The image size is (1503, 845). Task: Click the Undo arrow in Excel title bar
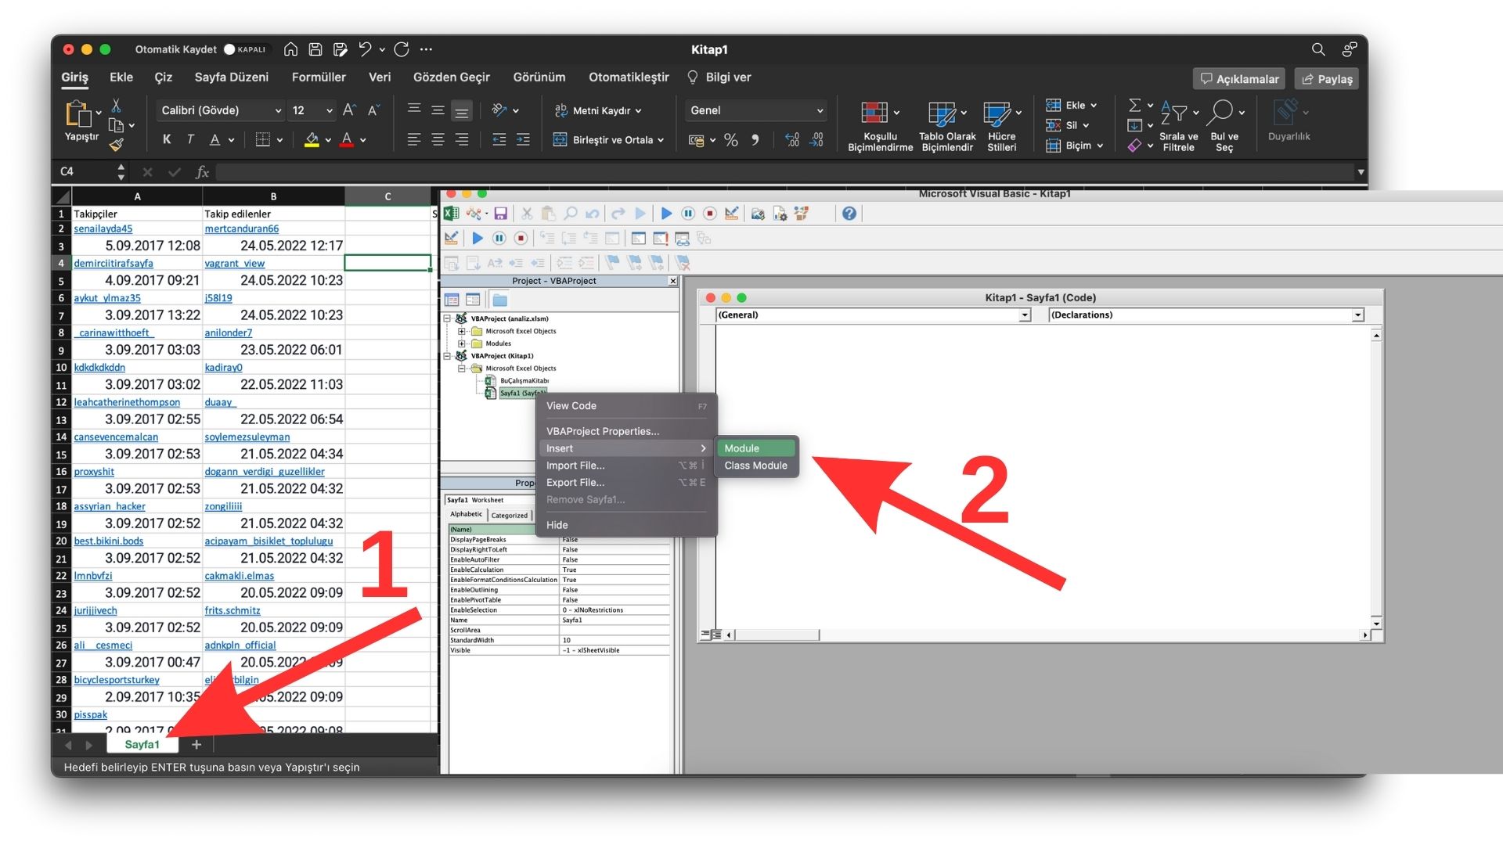[x=365, y=49]
